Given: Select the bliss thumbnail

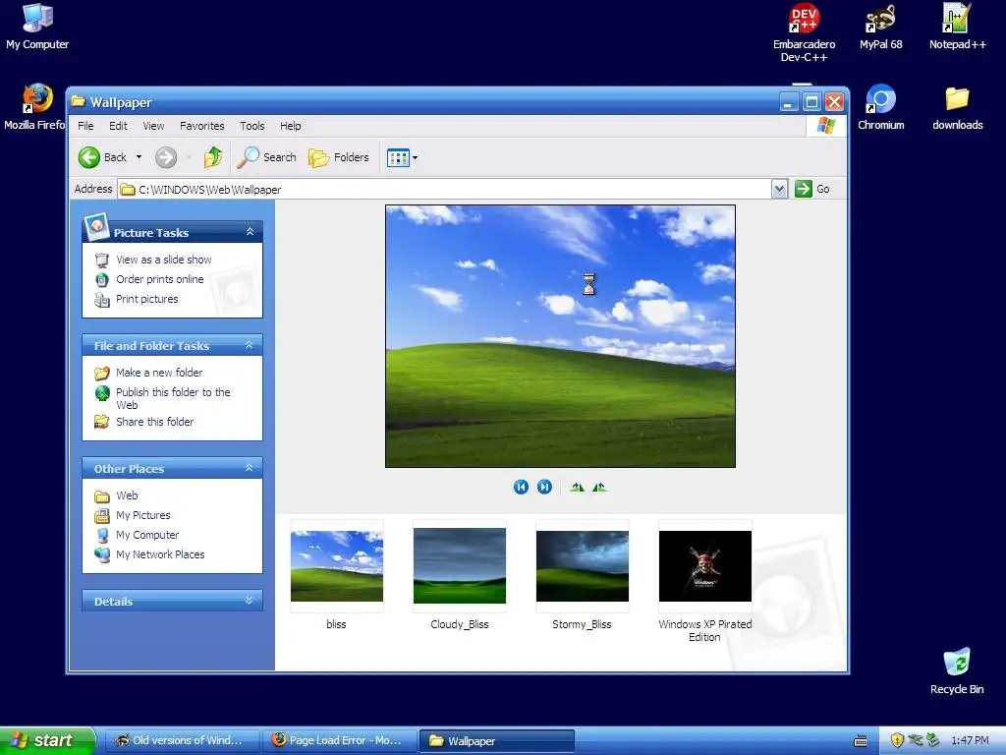Looking at the screenshot, I should 337,566.
